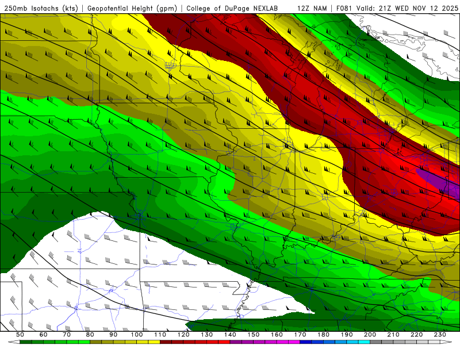Select the dark gray swatch starting at 200
The height and width of the screenshot is (345, 460).
(376, 342)
